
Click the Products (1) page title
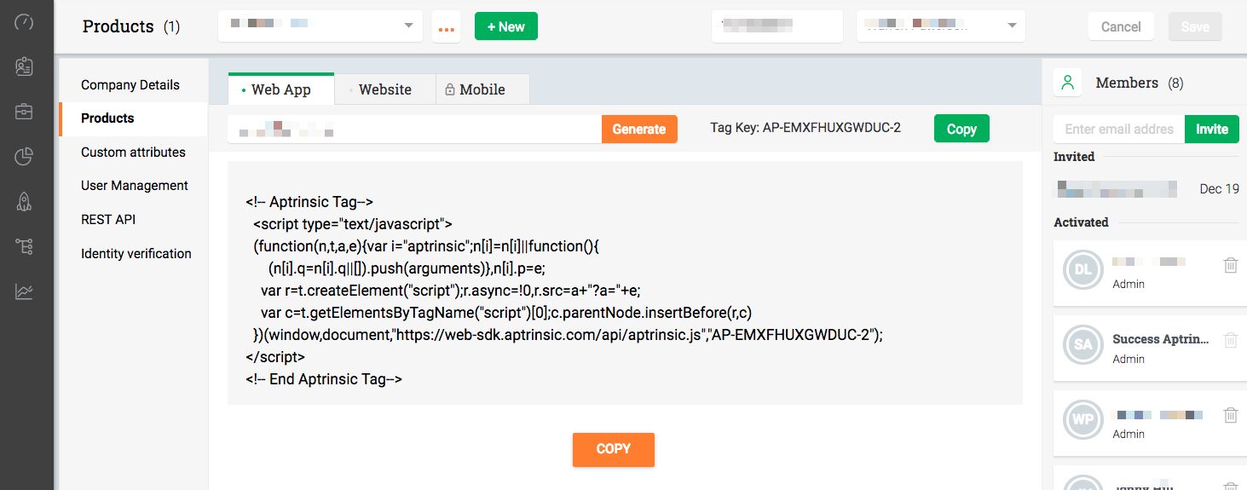[131, 26]
